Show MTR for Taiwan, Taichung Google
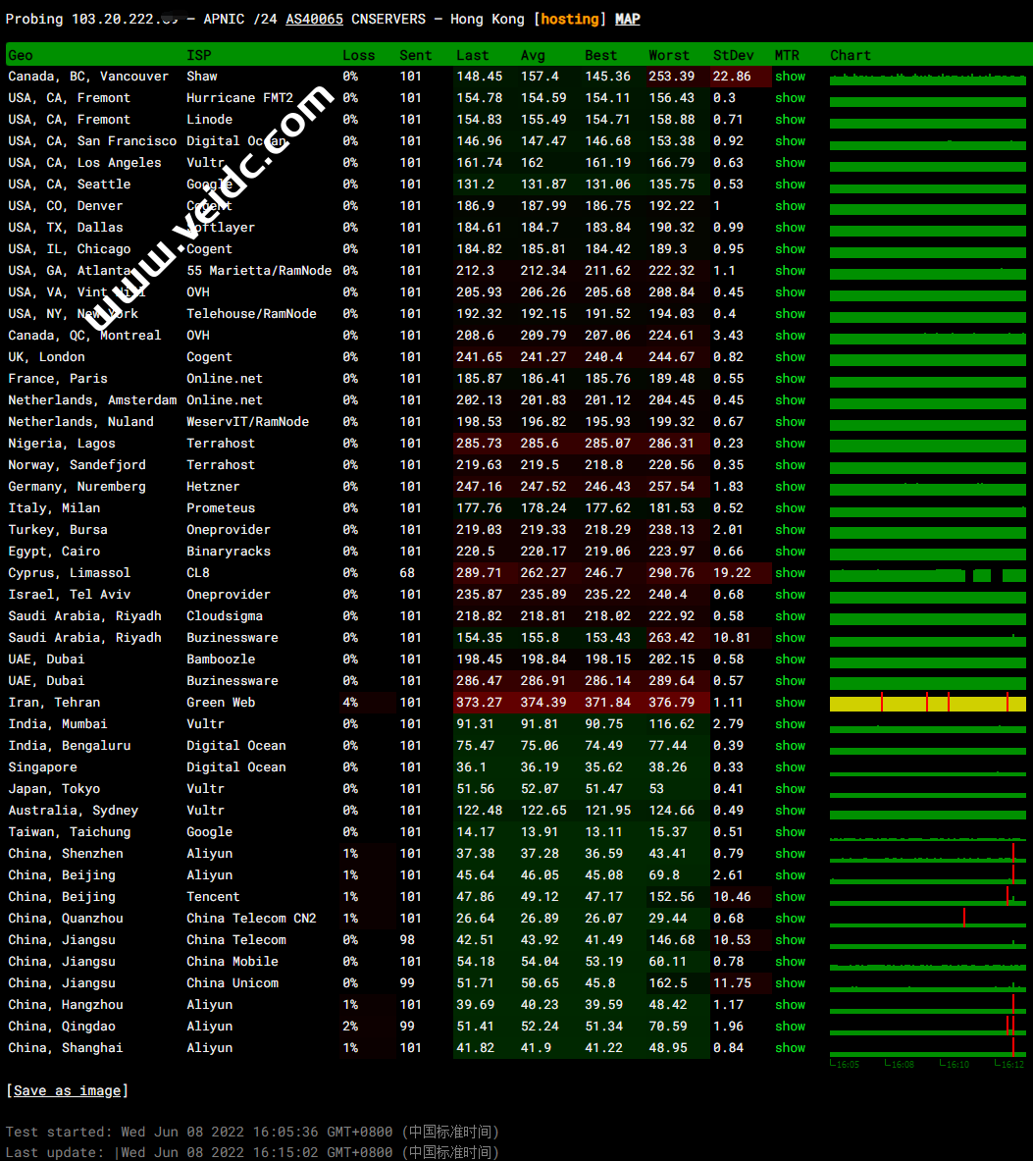 coord(791,832)
